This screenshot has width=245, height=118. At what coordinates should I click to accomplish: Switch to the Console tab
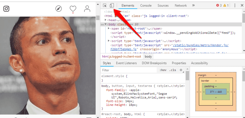tap(146, 5)
